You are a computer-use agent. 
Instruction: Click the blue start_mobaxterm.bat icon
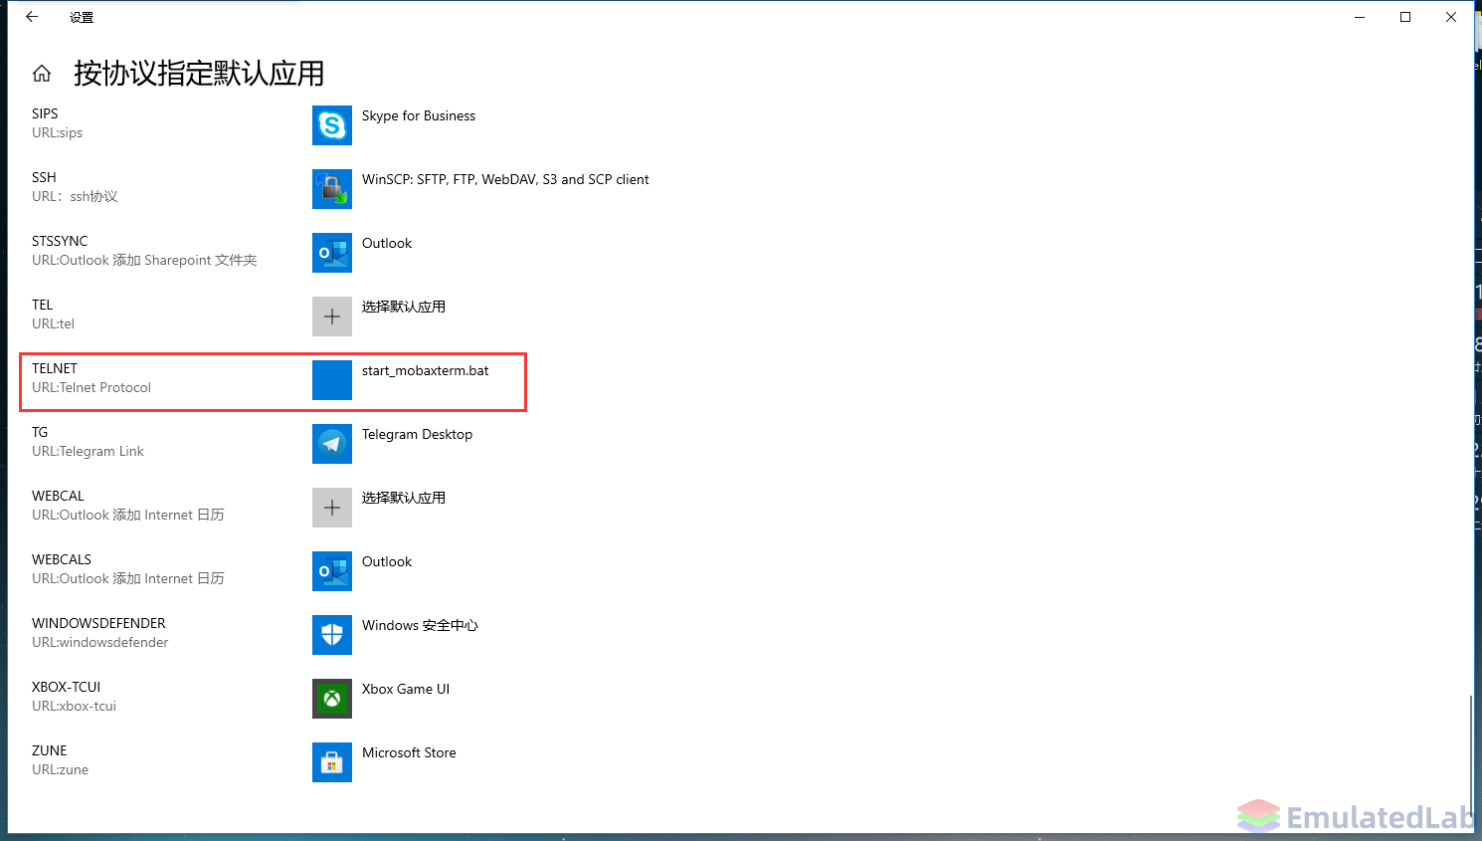[332, 380]
